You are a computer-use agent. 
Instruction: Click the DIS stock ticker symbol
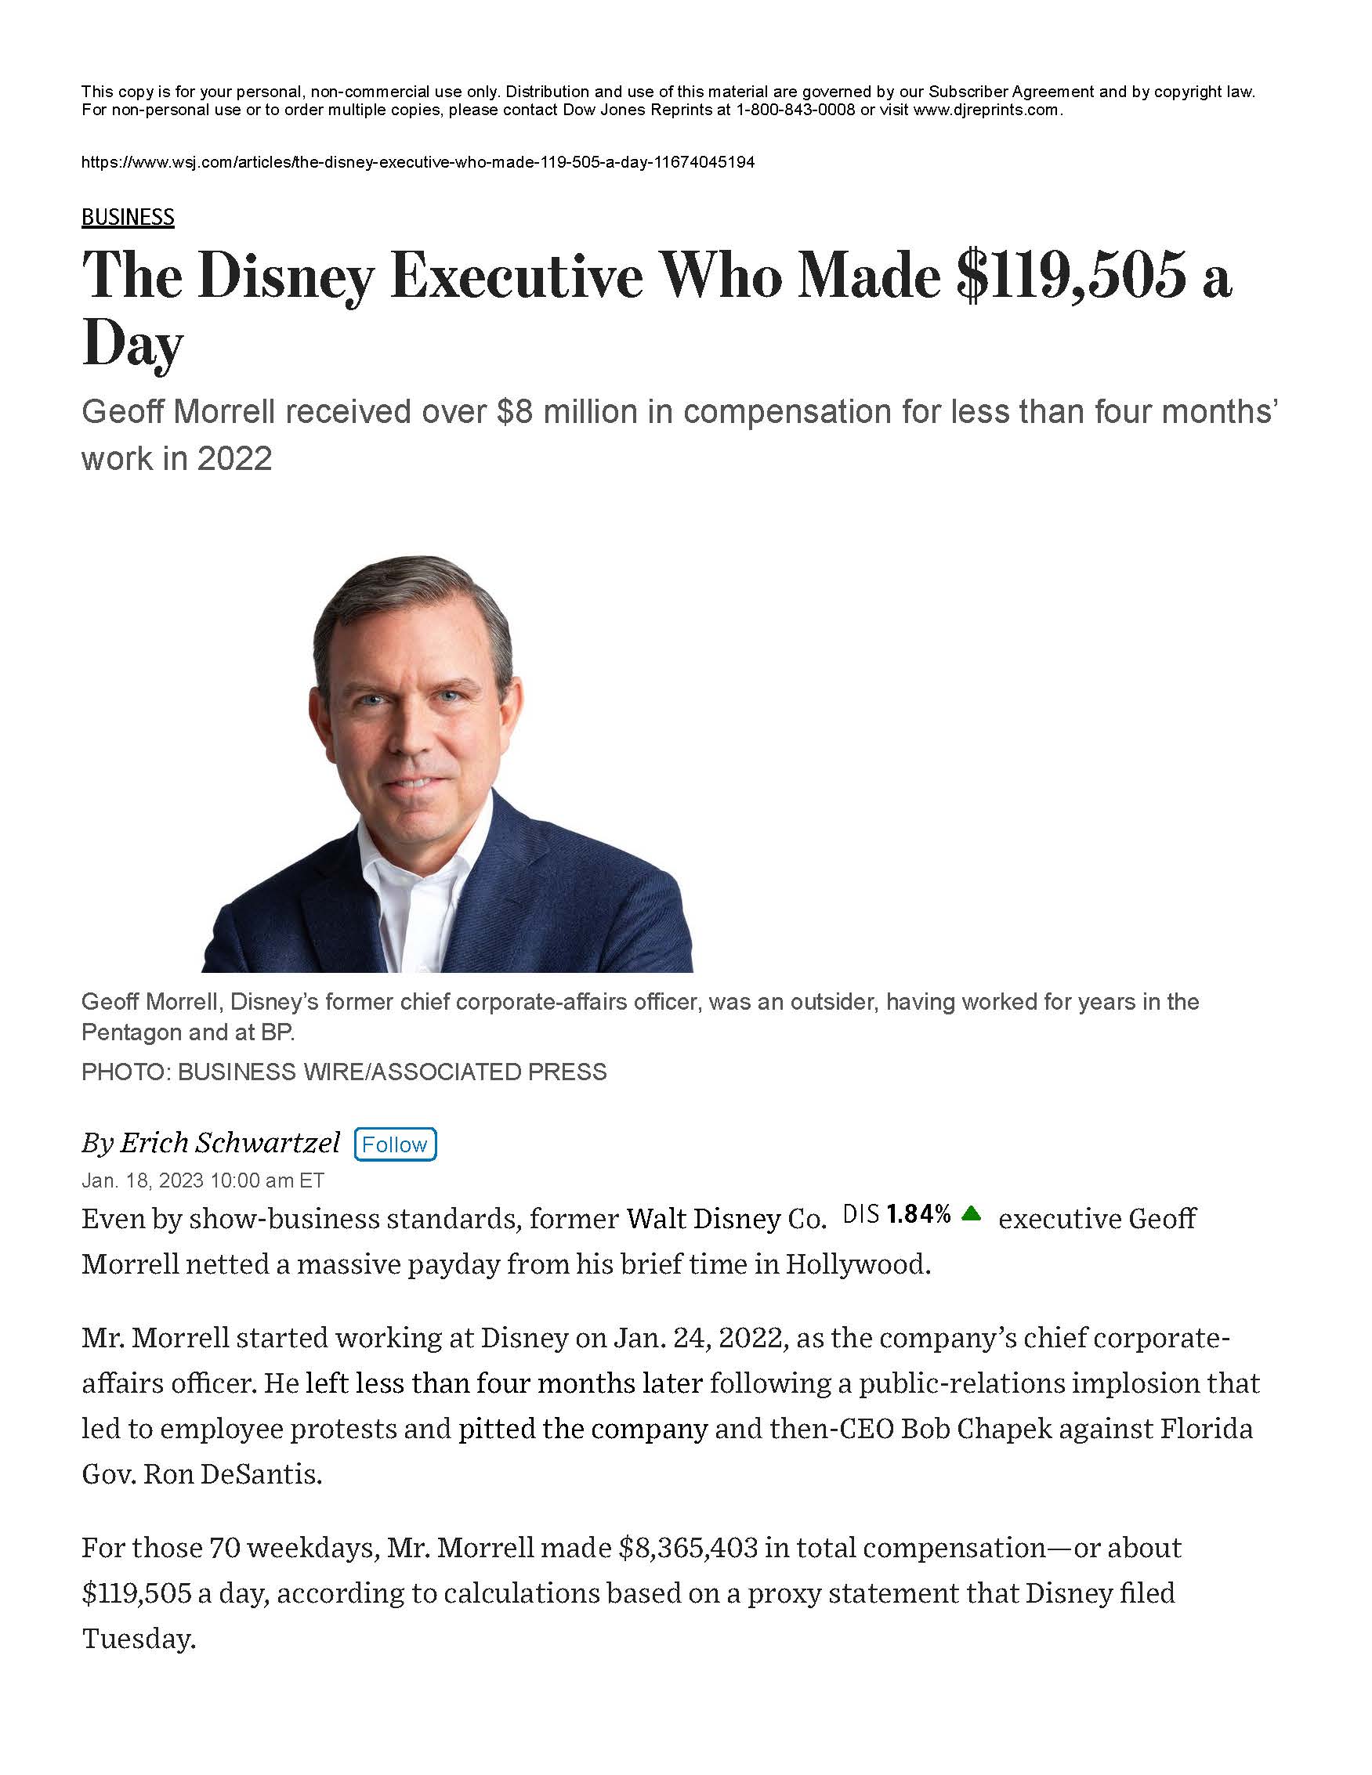coord(862,1215)
